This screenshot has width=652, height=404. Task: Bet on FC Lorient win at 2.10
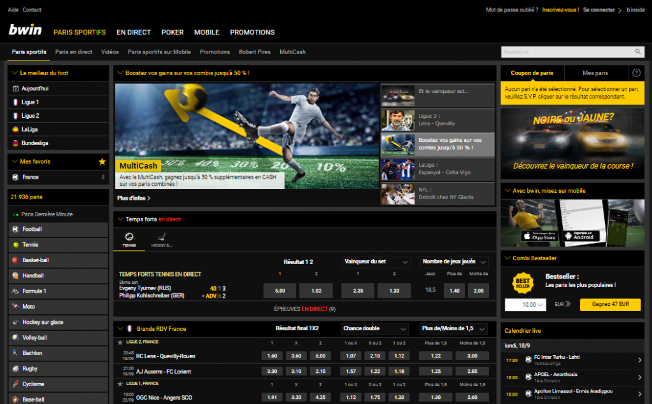(320, 371)
